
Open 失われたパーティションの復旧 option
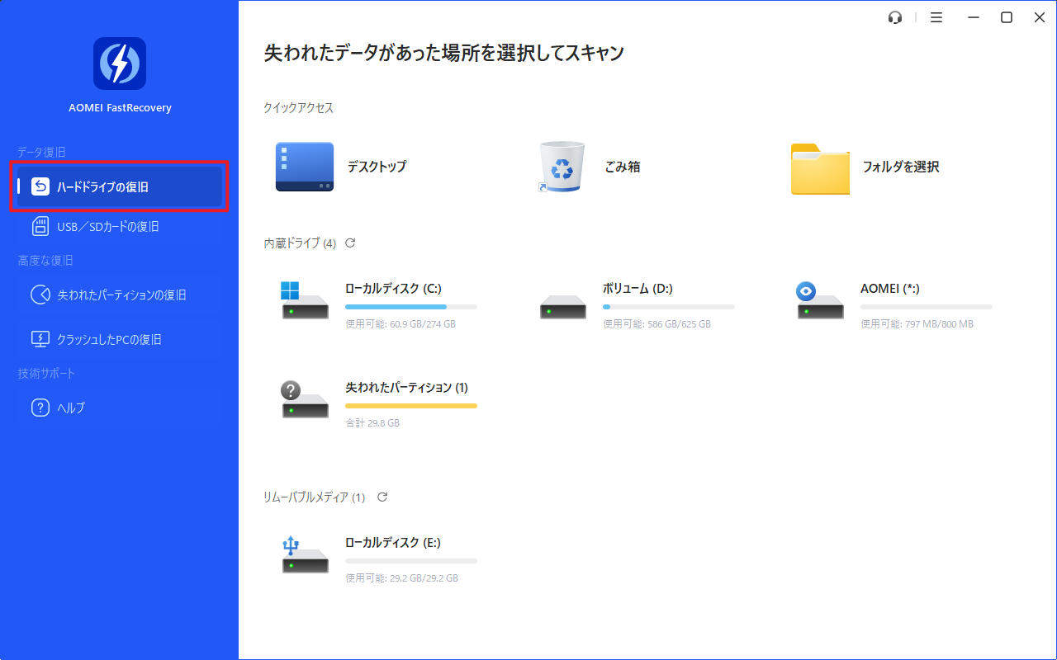pyautogui.click(x=121, y=295)
